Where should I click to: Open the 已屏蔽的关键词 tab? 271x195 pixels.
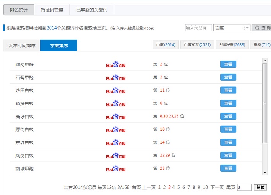pos(92,10)
